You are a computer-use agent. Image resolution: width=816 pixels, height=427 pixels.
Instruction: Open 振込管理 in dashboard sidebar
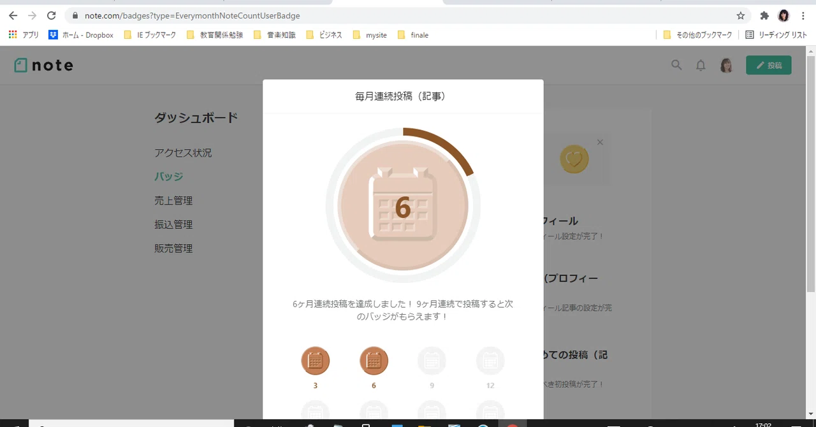point(173,224)
